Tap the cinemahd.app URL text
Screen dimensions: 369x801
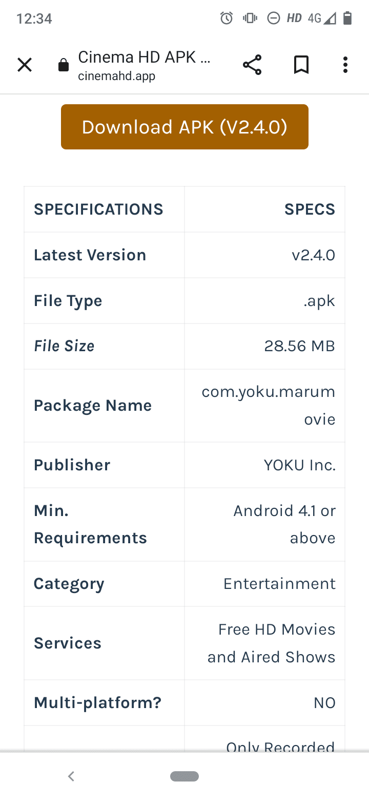(116, 77)
